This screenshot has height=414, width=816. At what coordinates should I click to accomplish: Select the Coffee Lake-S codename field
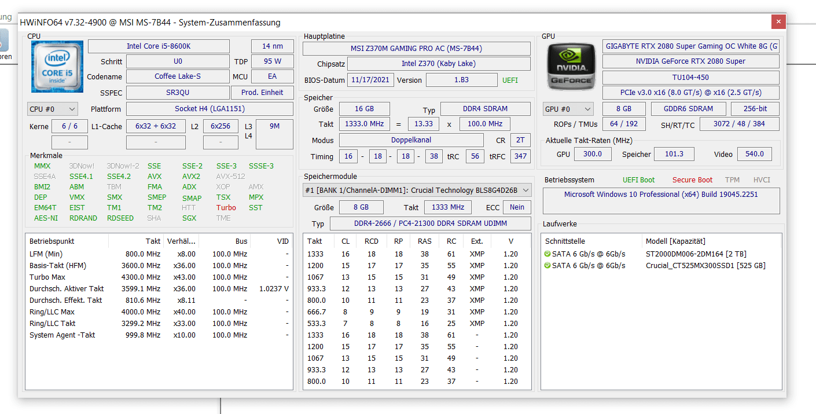178,76
